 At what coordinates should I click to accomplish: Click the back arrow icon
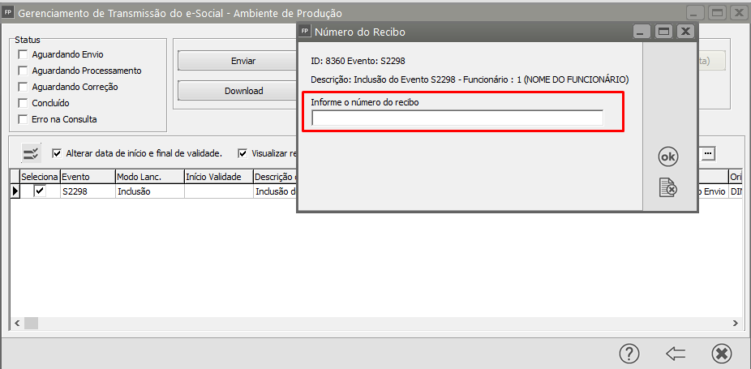coord(676,354)
